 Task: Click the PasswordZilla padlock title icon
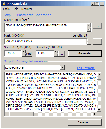tap(4, 4)
